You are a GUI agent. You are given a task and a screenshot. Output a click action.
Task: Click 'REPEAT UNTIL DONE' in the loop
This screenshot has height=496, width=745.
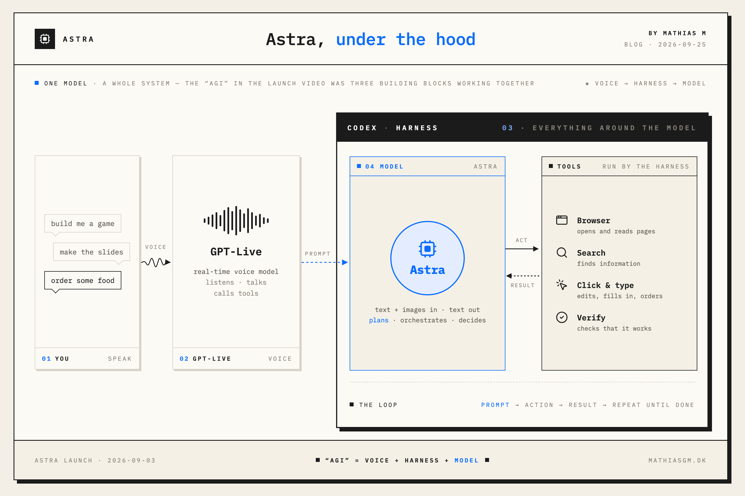(653, 405)
